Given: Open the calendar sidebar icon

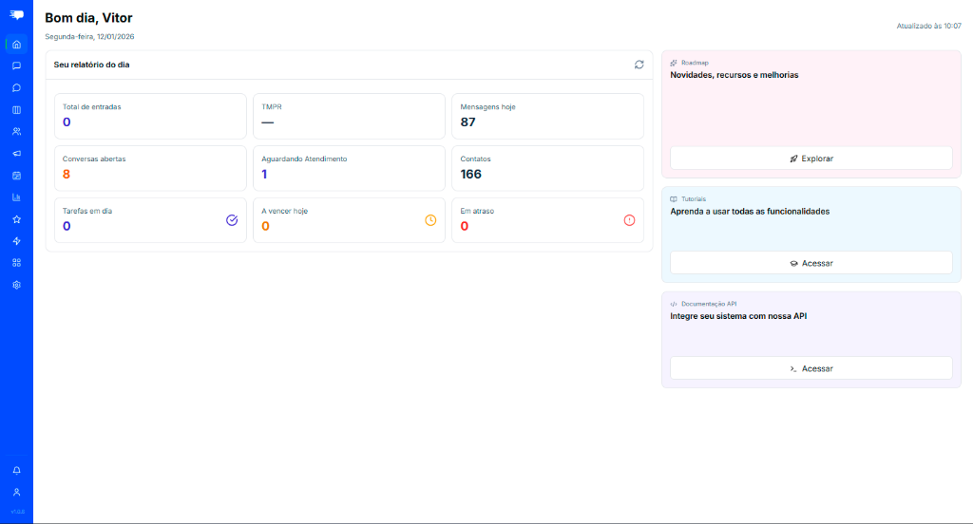Looking at the screenshot, I should [17, 176].
